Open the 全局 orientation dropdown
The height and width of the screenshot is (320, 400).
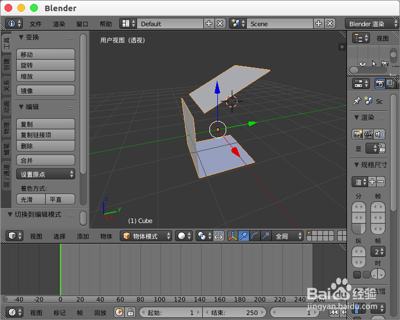pos(287,236)
